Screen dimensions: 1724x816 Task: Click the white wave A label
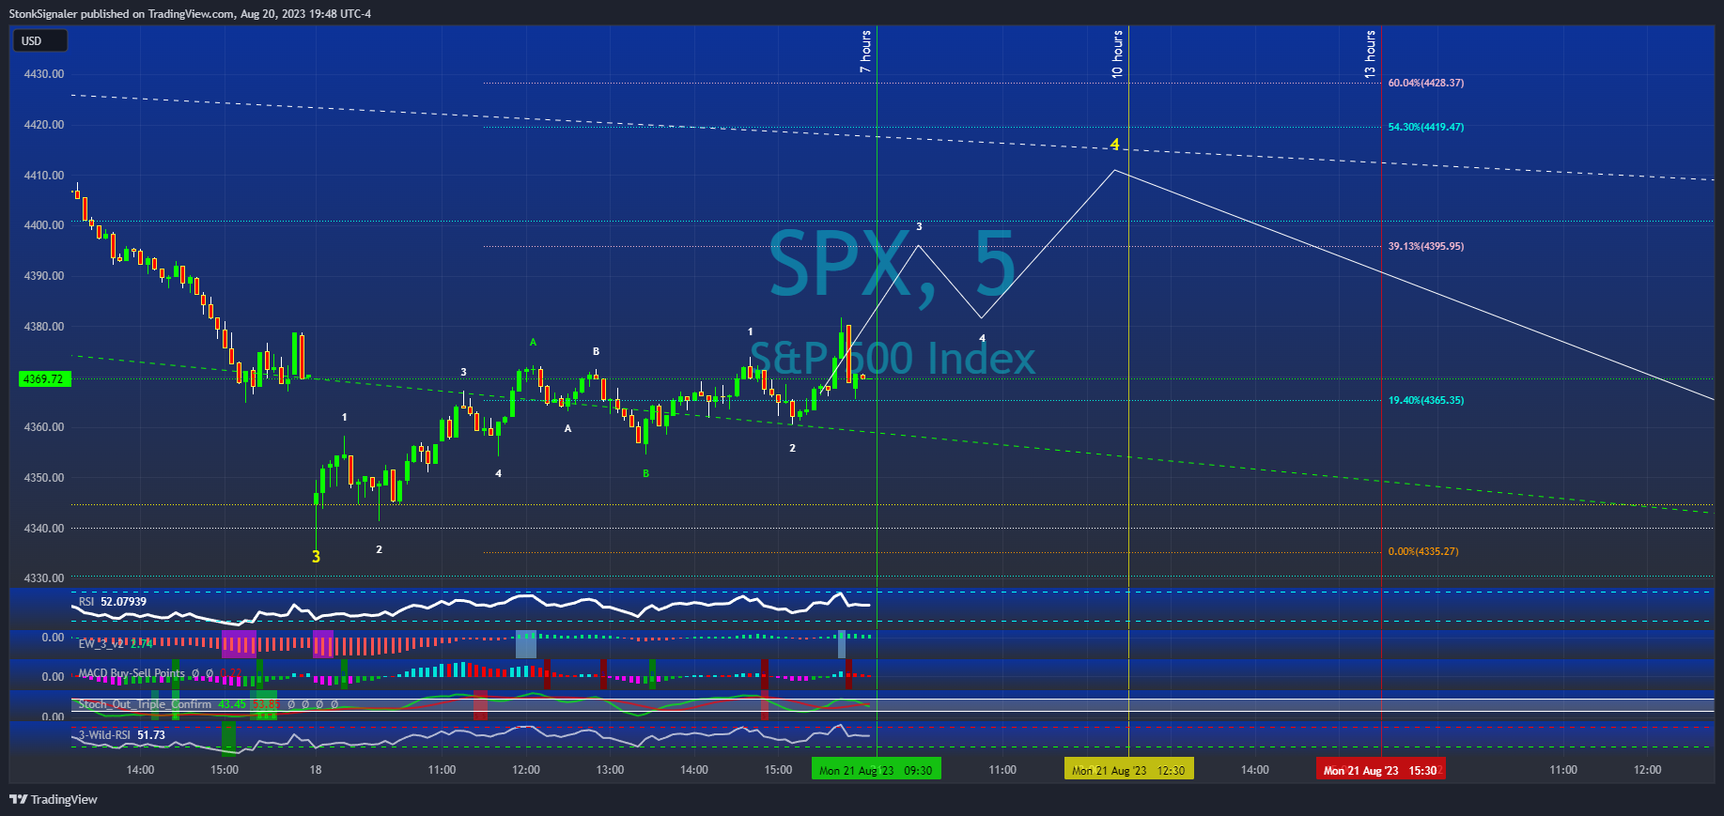click(567, 428)
